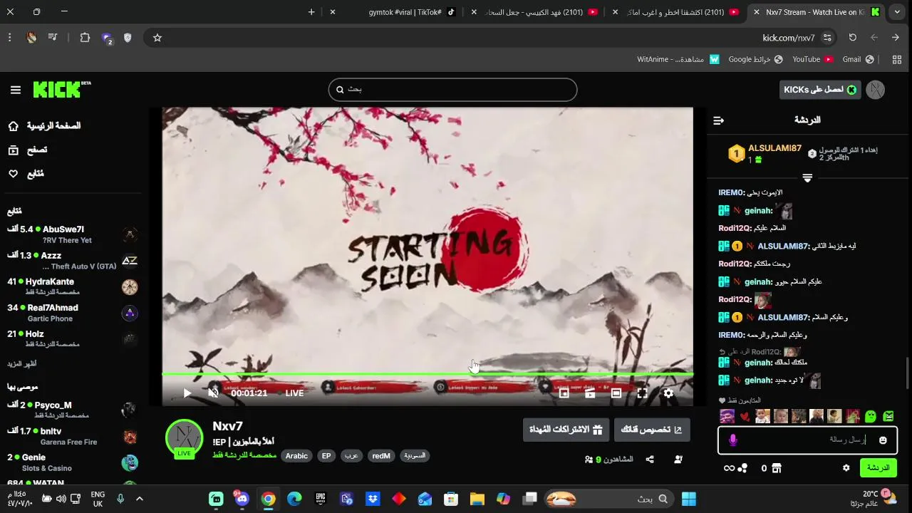Show hidden system tray icons
Viewport: 912px width, 513px height.
(x=140, y=499)
